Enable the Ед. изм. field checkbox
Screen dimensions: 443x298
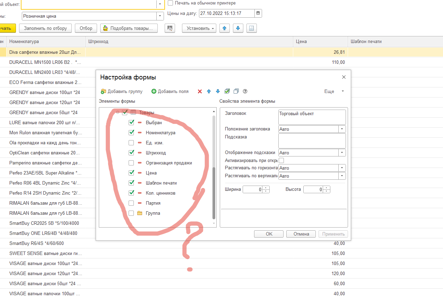pyautogui.click(x=131, y=143)
